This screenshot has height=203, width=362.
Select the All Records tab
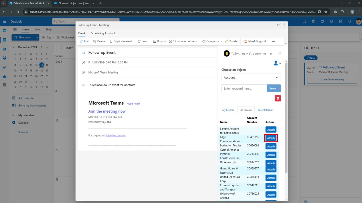(246, 110)
